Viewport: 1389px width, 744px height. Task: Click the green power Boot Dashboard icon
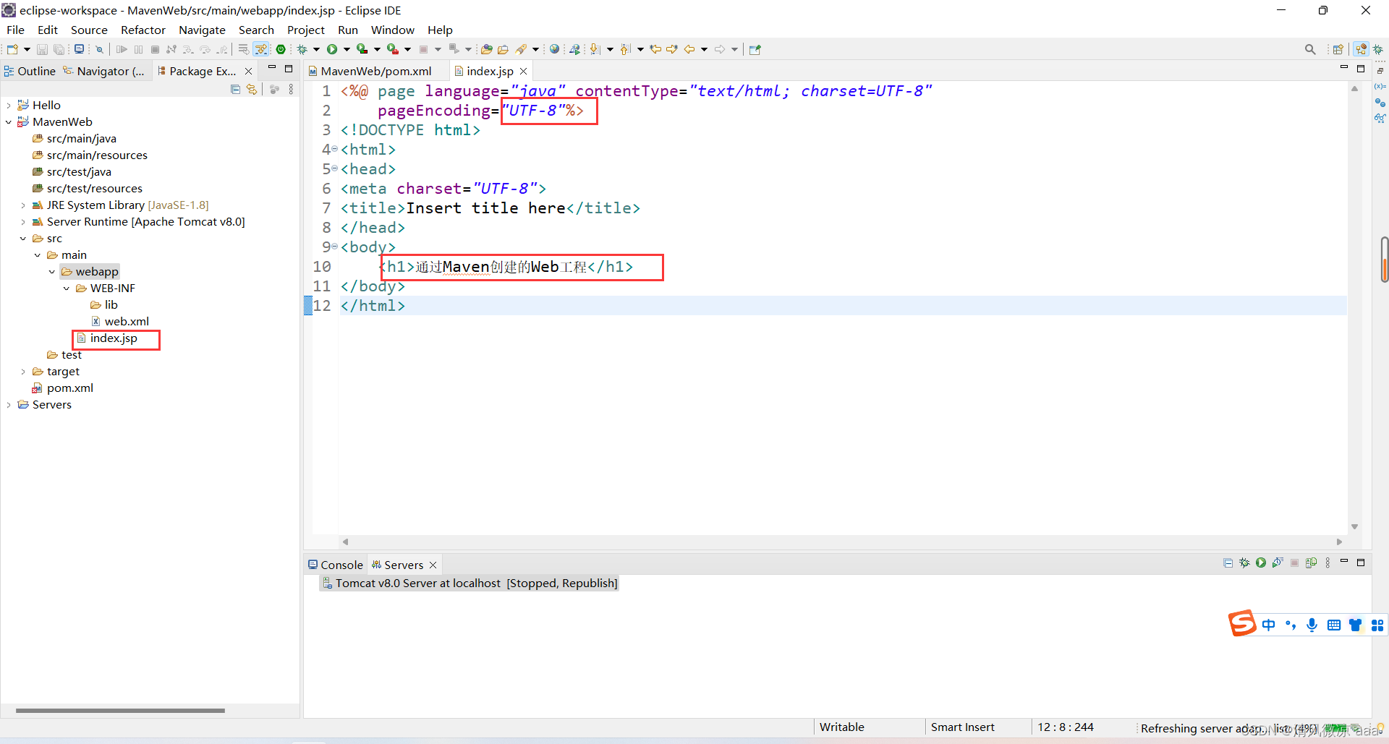click(x=281, y=49)
